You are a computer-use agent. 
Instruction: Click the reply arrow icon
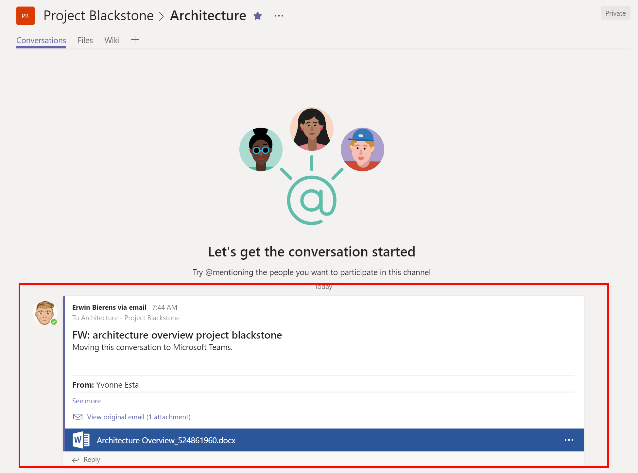coord(76,460)
